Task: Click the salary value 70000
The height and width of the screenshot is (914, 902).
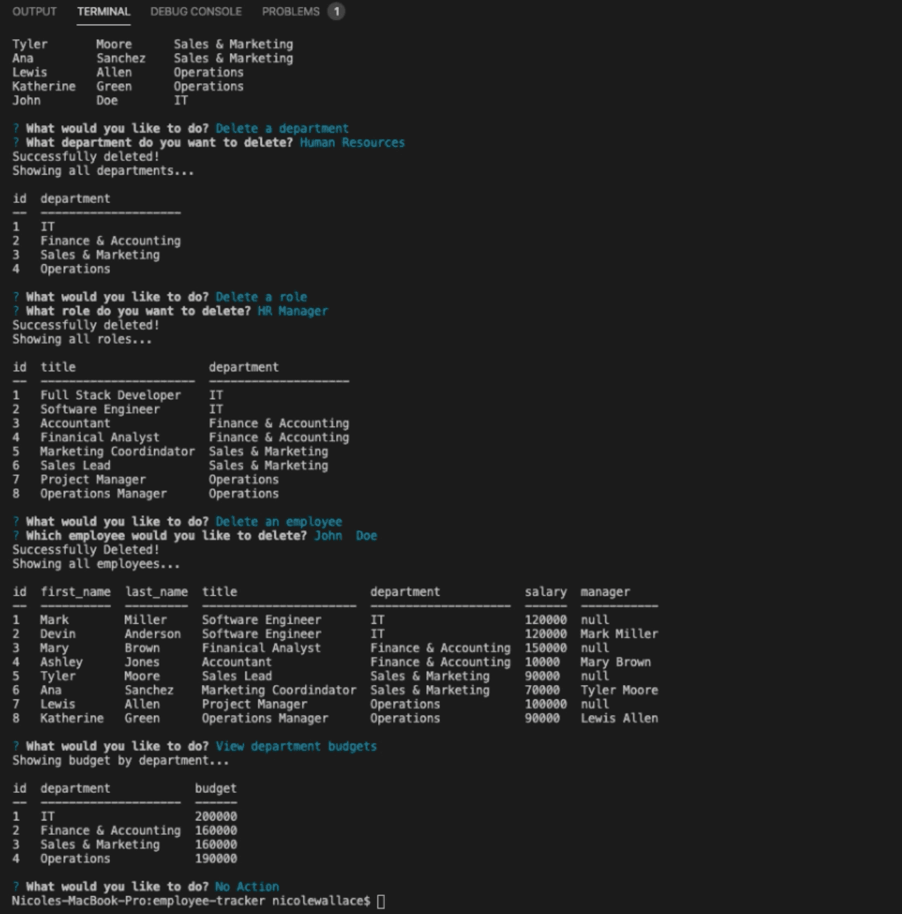Action: [x=542, y=690]
